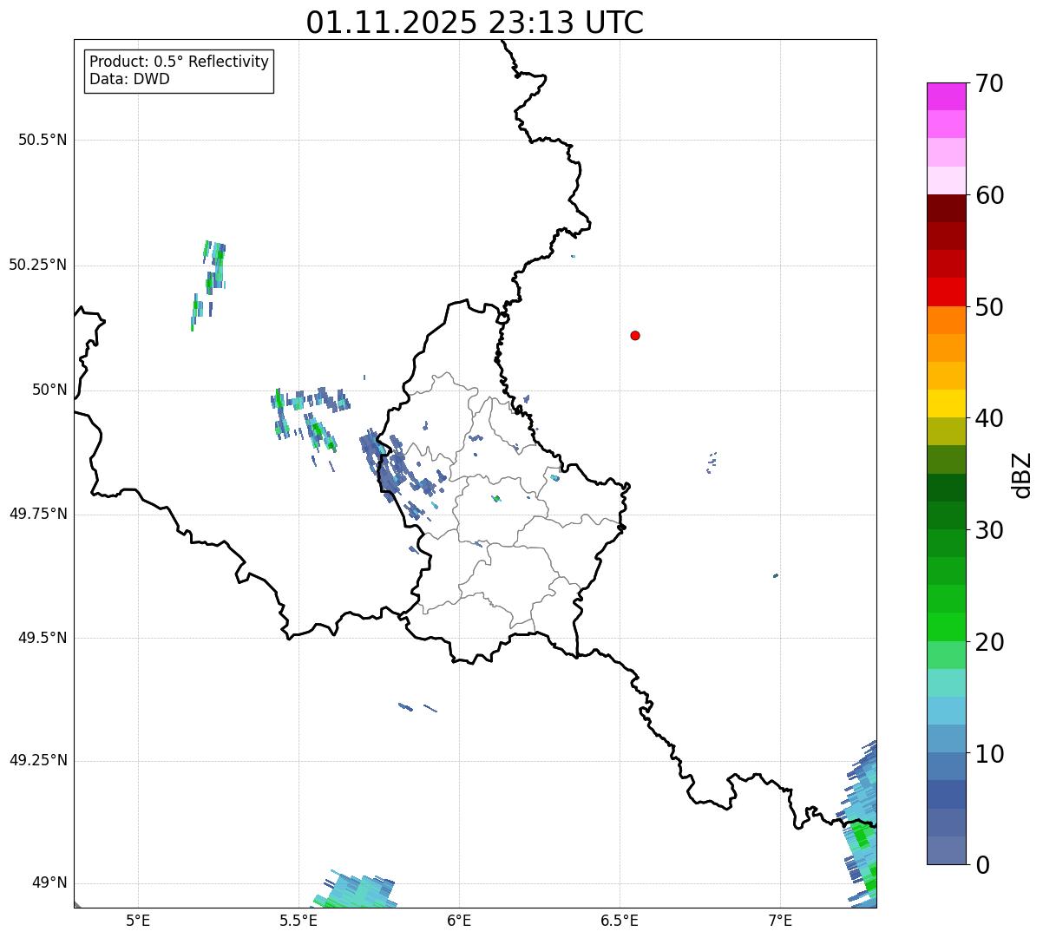Click the 49.25°N latitude label
Viewport: 1043px width, 938px height.
click(x=38, y=760)
